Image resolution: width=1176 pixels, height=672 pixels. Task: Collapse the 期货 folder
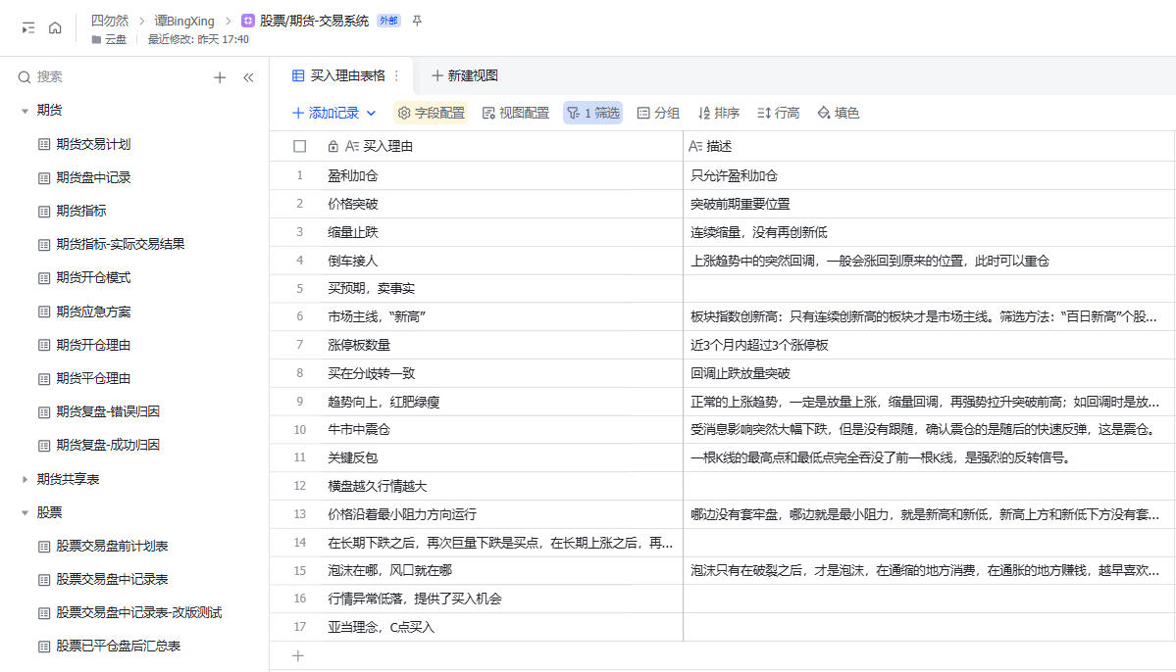[x=25, y=111]
